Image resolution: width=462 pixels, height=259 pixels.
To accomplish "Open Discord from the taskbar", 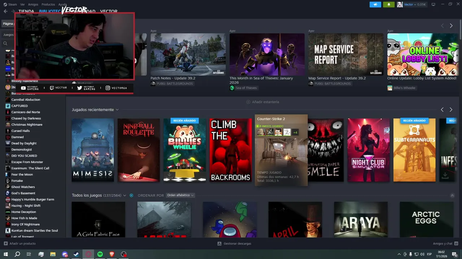I will pyautogui.click(x=65, y=254).
